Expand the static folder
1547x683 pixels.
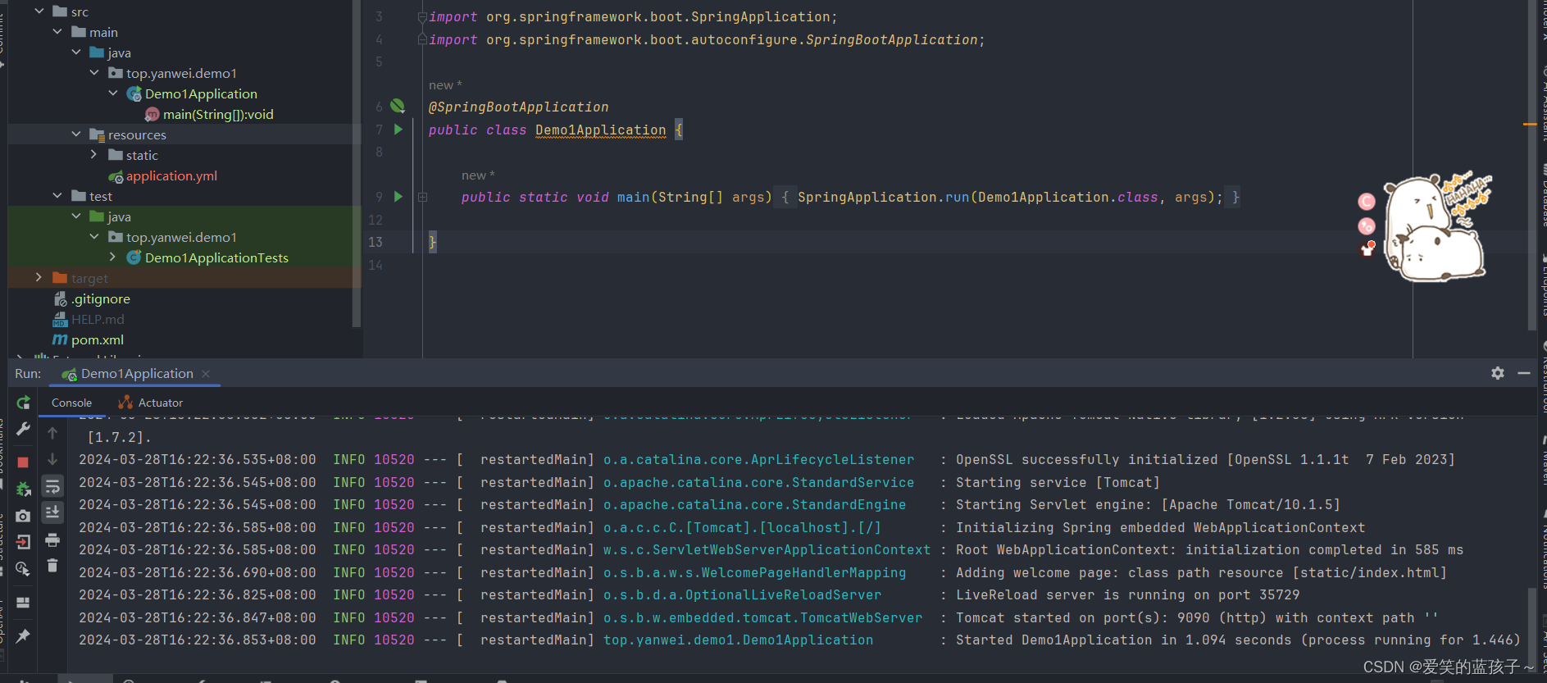coord(94,154)
